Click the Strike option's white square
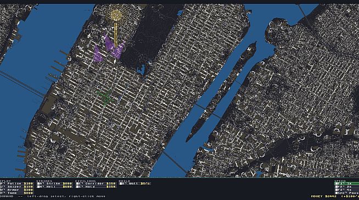Viewport: 359px width, 200px height. tap(38, 184)
